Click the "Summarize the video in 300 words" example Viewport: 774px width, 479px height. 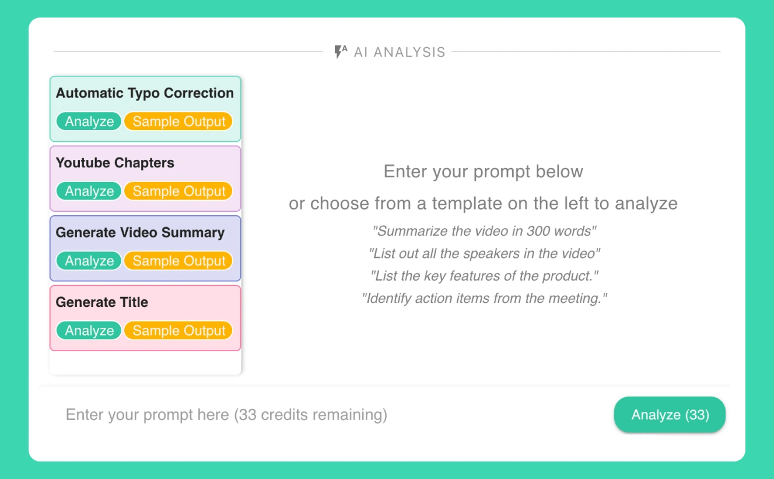(484, 231)
